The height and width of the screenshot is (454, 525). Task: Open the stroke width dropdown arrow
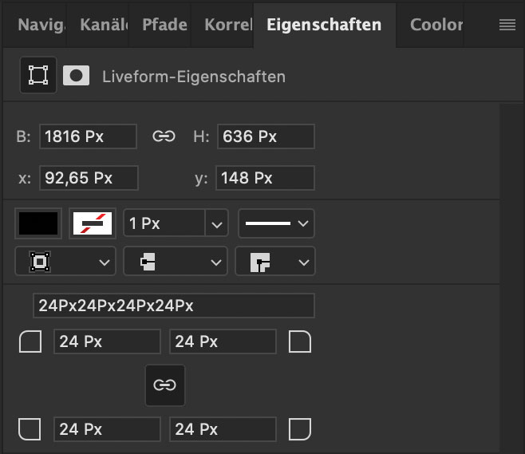(217, 223)
